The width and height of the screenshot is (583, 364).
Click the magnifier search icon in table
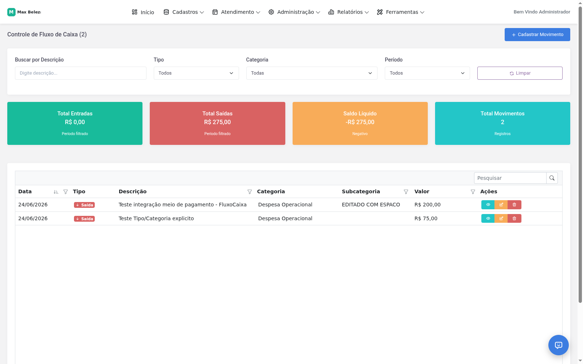pos(552,178)
